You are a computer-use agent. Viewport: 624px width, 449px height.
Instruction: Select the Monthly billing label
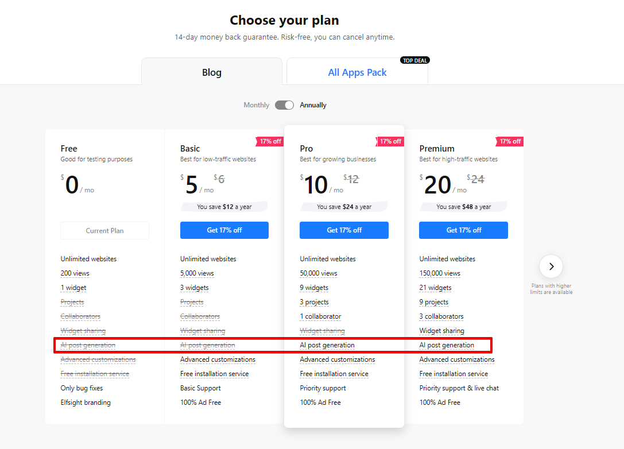pyautogui.click(x=256, y=105)
